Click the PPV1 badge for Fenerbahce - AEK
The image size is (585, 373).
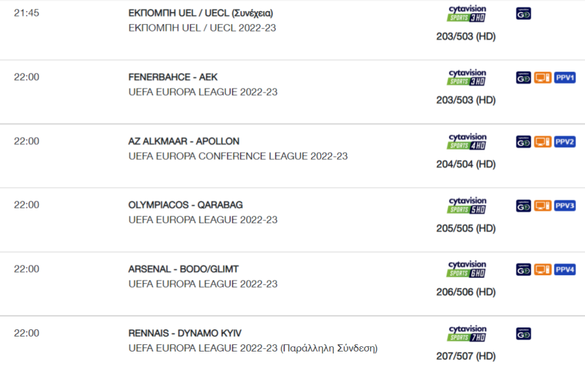click(x=565, y=77)
